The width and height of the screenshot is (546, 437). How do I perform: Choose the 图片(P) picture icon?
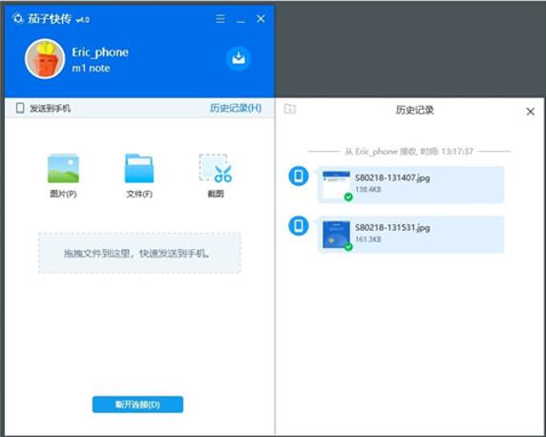63,168
